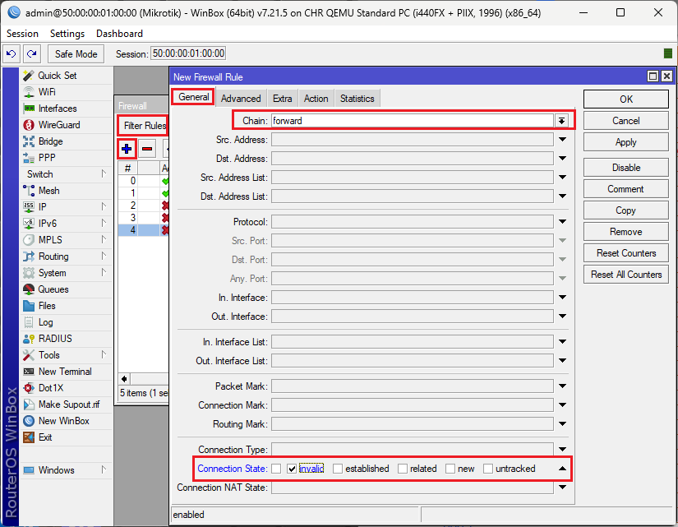Click the Disable button

(626, 168)
